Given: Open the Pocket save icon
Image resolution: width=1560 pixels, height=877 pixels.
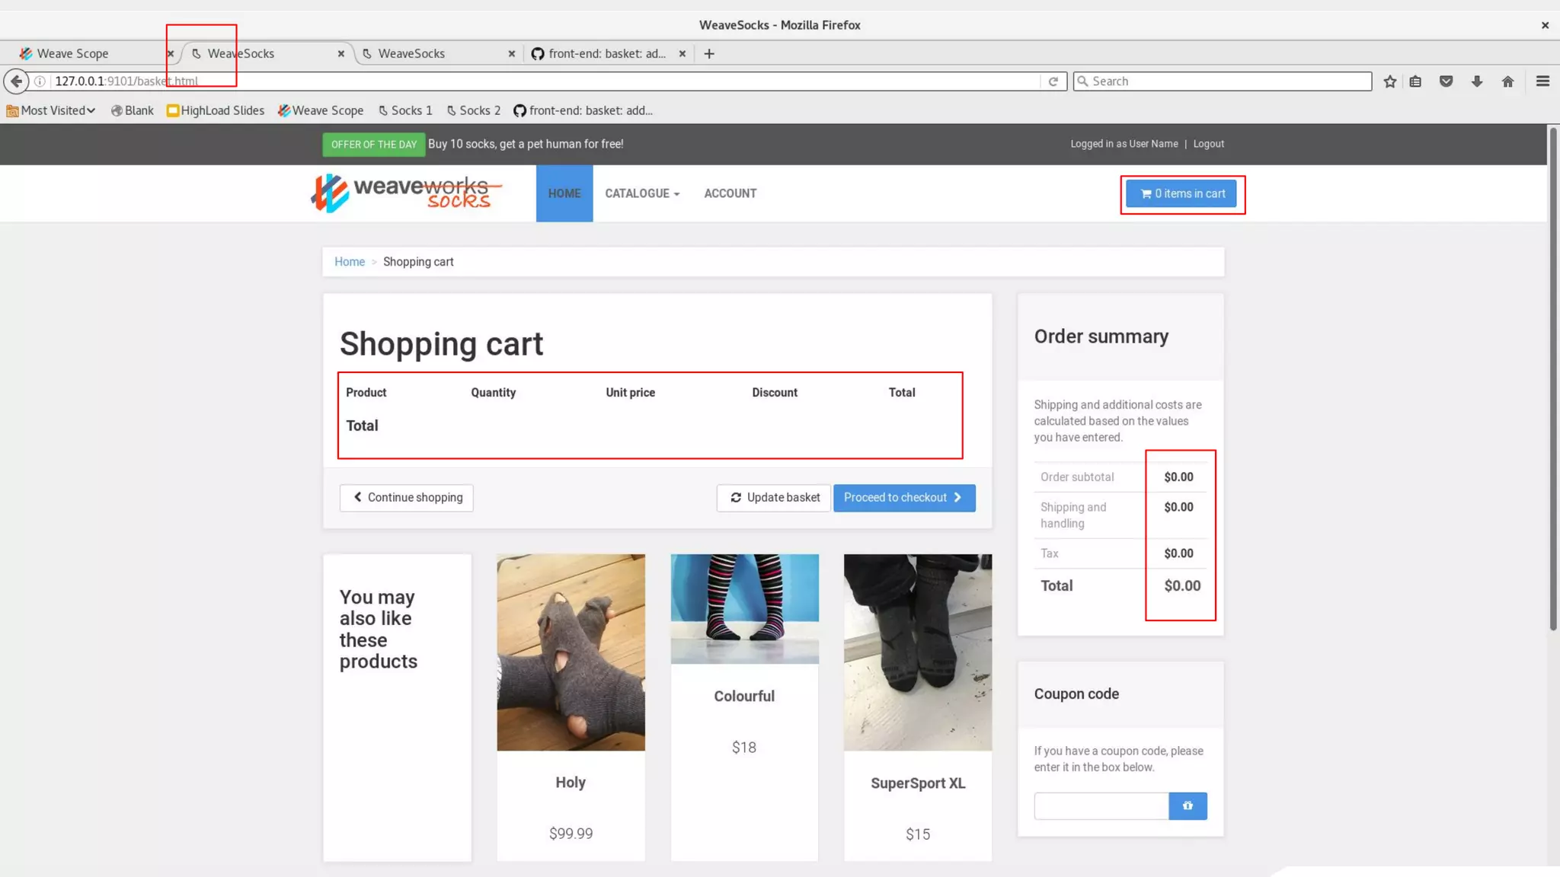Looking at the screenshot, I should tap(1446, 81).
